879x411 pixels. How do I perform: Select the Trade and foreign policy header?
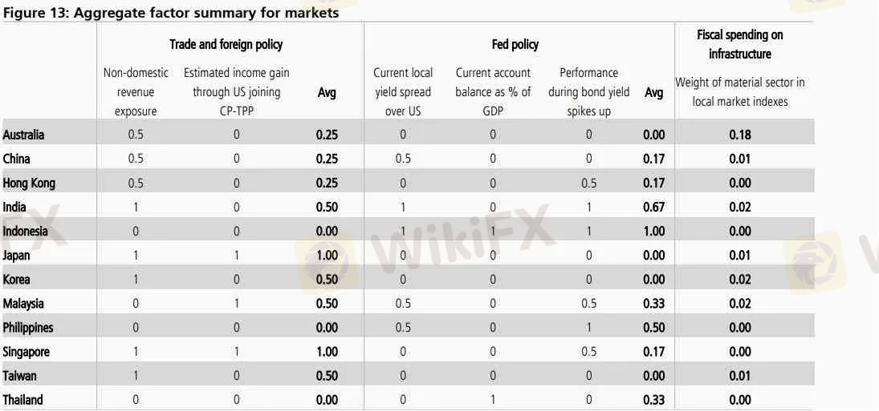[226, 44]
